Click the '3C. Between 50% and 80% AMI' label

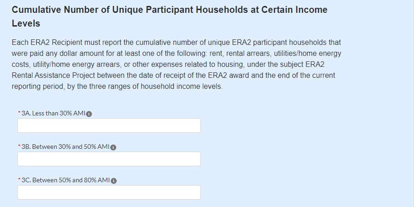(x=66, y=180)
